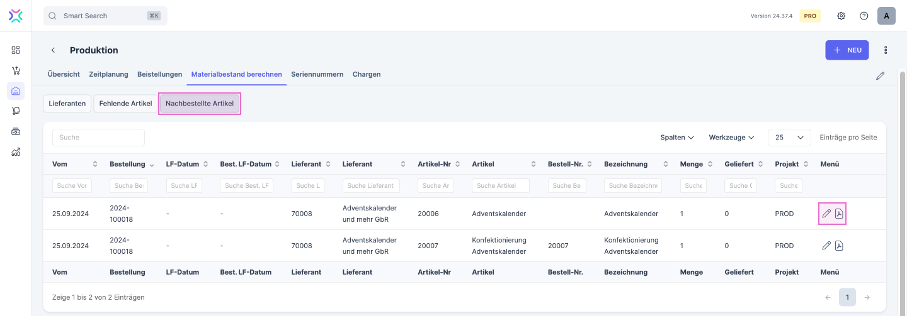The width and height of the screenshot is (907, 316).
Task: Click the back arrow beside Produktion
Action: click(54, 50)
